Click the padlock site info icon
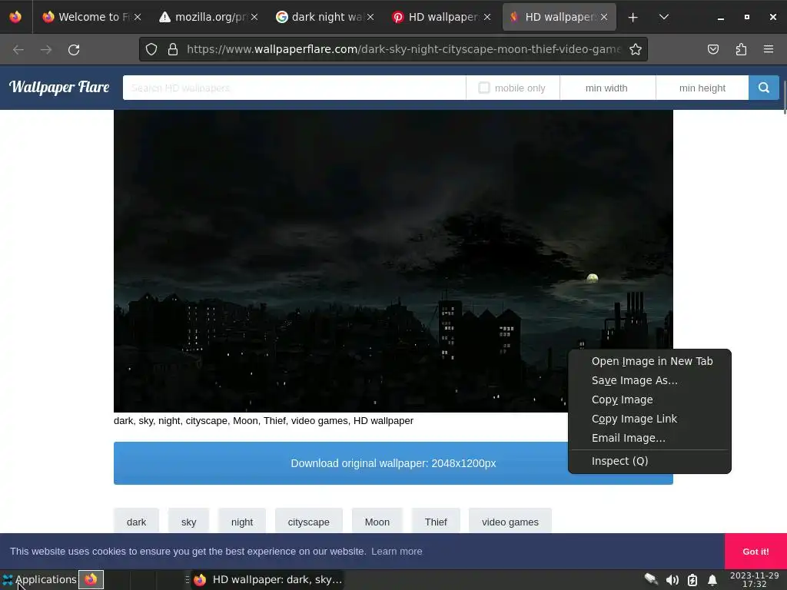This screenshot has width=787, height=590. 173,49
